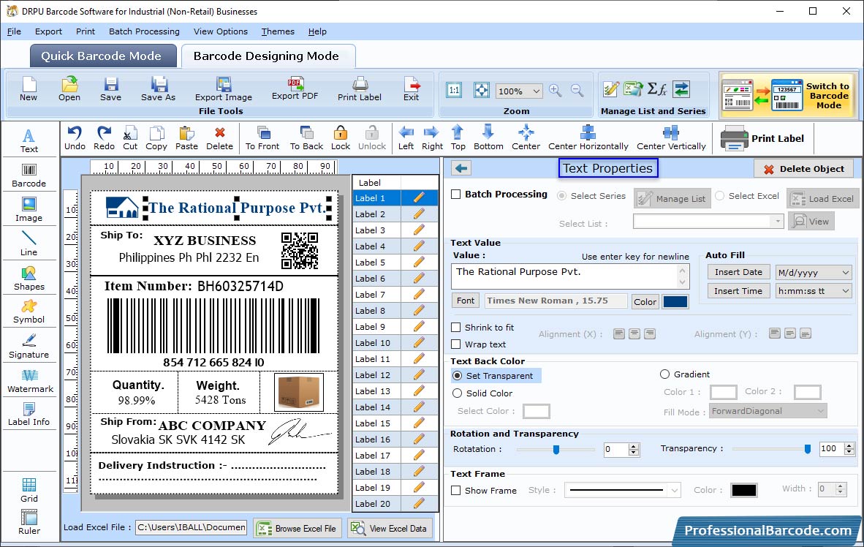Check the Show Frame option
Image resolution: width=864 pixels, height=547 pixels.
(x=455, y=490)
